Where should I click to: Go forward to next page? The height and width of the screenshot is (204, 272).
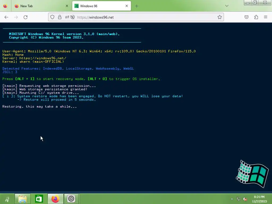point(16,17)
